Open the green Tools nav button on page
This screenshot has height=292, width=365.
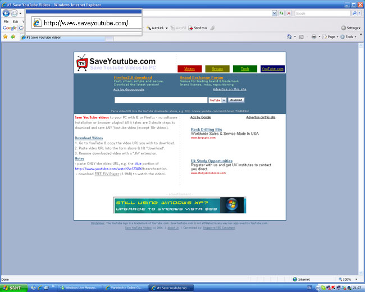[245, 69]
